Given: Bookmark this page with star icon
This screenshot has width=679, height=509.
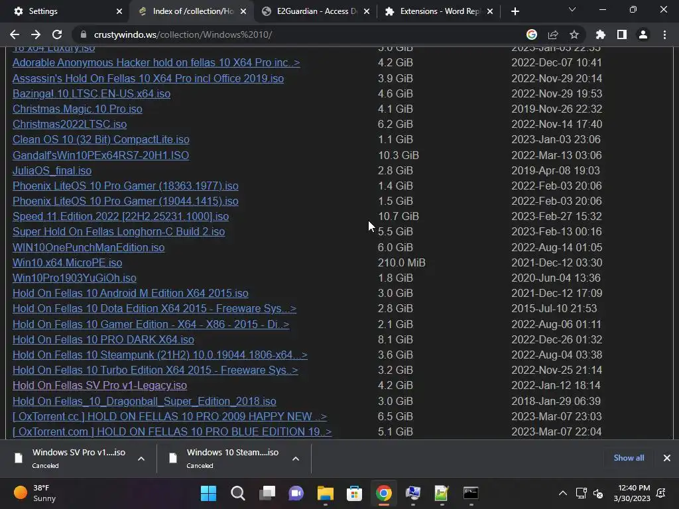Looking at the screenshot, I should click(574, 34).
